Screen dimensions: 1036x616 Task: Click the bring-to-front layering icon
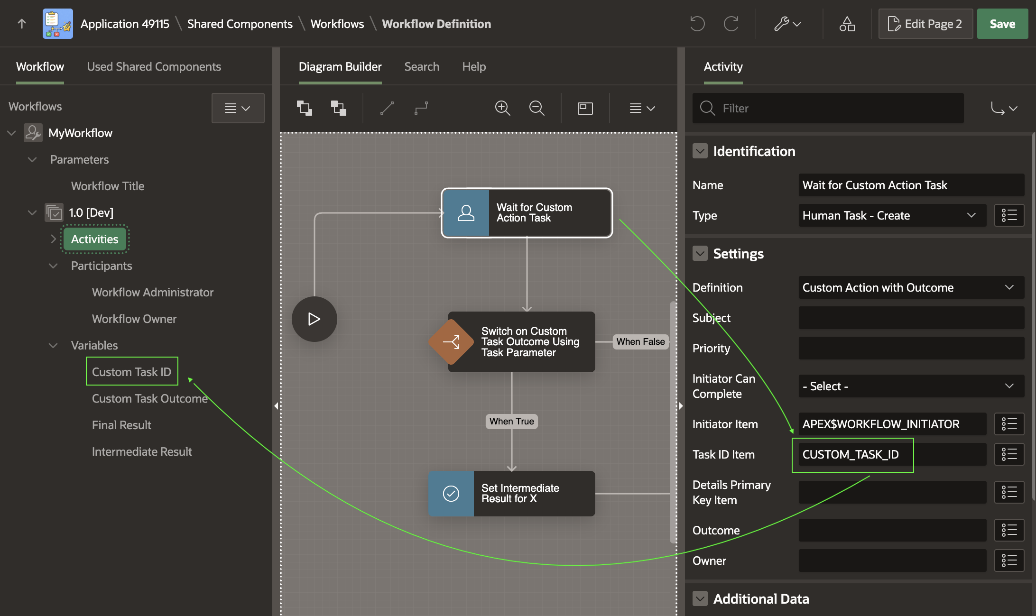tap(304, 108)
